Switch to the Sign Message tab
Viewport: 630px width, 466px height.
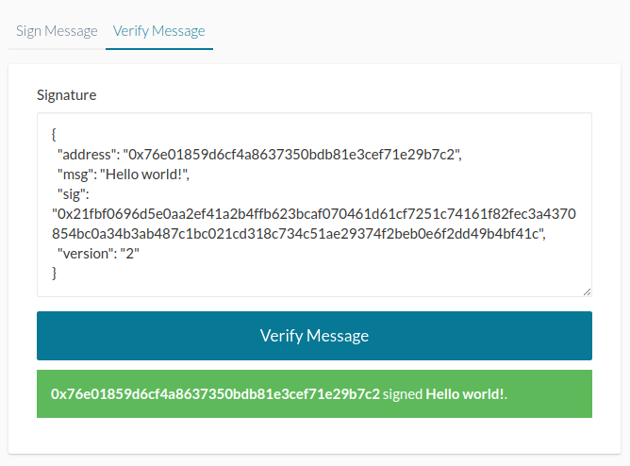tap(57, 31)
